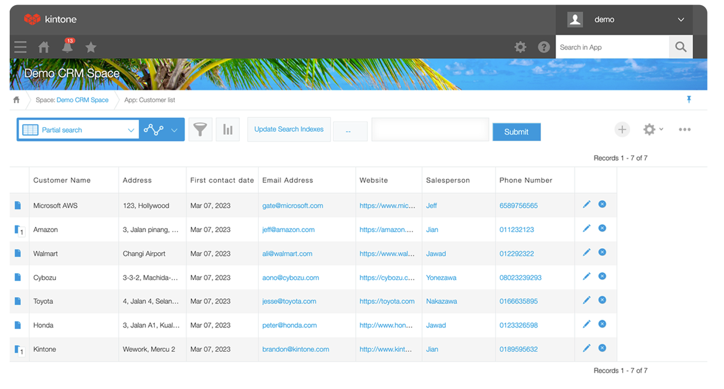Delete the Amazon record
The height and width of the screenshot is (389, 724).
[x=602, y=228]
